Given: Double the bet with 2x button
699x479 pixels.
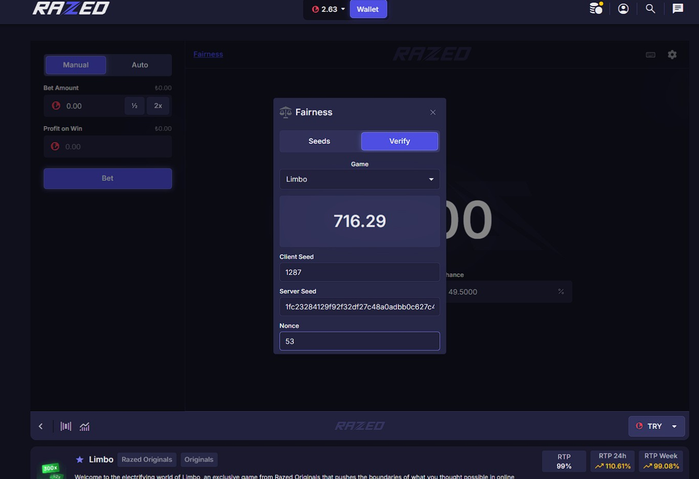Looking at the screenshot, I should (158, 106).
